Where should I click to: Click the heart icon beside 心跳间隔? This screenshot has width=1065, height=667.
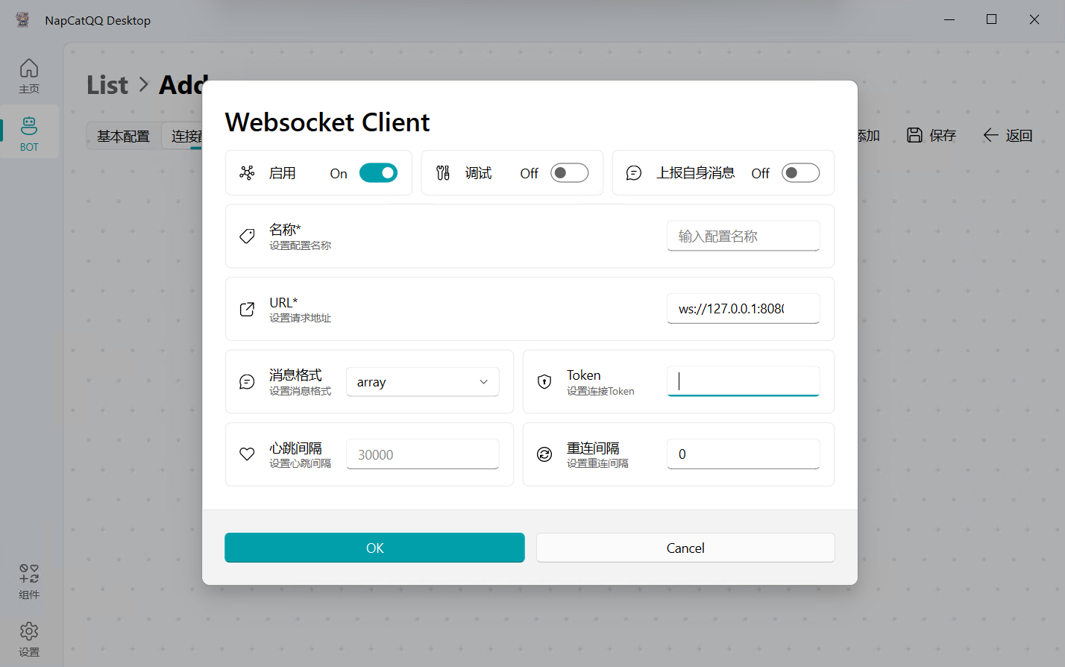coord(247,454)
